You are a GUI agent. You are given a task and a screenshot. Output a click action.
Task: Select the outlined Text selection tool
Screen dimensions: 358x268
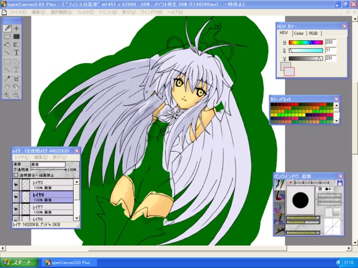pyautogui.click(x=17, y=70)
